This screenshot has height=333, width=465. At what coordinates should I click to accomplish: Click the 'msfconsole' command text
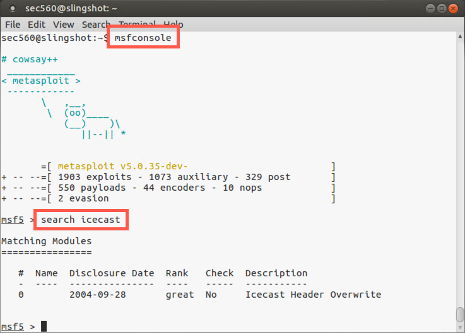[x=143, y=38]
